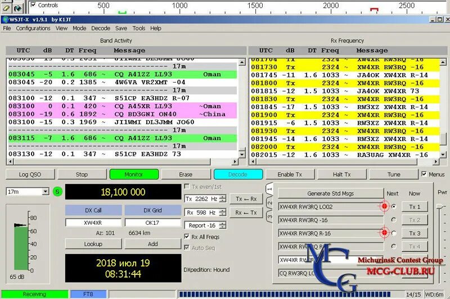Open the File menu
450x299 pixels.
point(7,28)
